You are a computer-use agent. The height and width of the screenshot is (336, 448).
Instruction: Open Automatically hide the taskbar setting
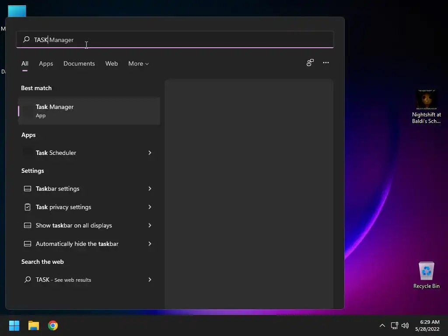pos(89,244)
